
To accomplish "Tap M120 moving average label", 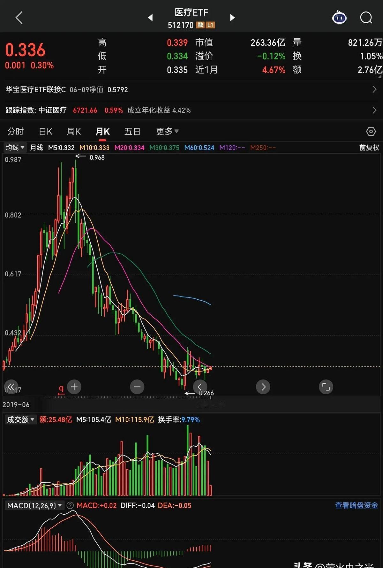I will 232,148.
